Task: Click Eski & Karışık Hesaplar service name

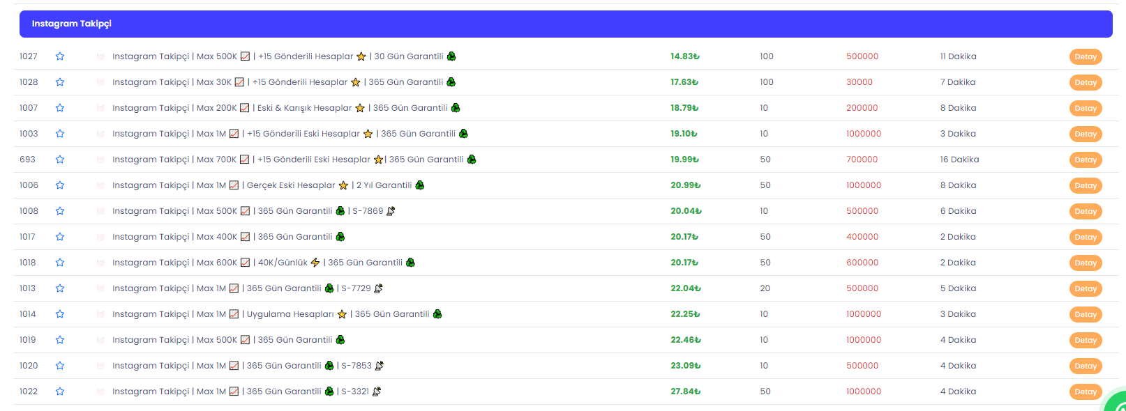Action: click(286, 108)
